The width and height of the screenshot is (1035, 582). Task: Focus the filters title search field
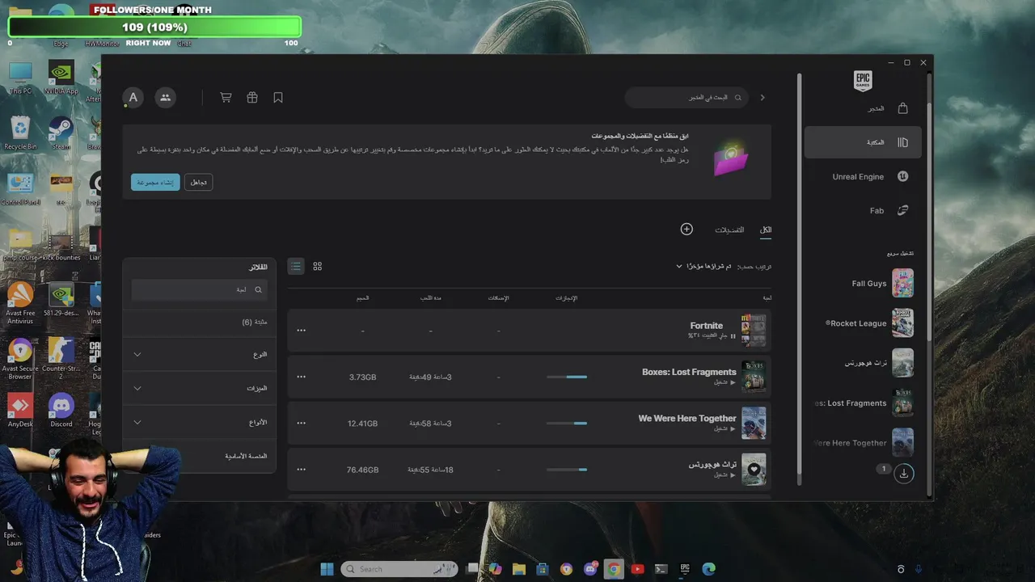pos(200,289)
